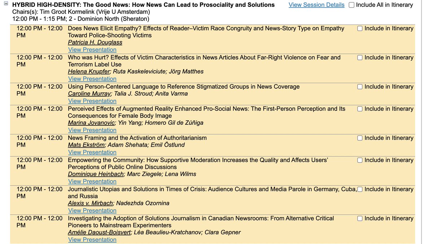The image size is (433, 244).
Task: Open View Presentation under the empathy paper
Action: click(x=92, y=49)
